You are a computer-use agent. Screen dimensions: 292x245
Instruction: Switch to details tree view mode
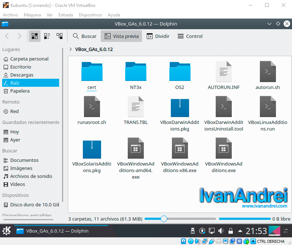[59, 36]
